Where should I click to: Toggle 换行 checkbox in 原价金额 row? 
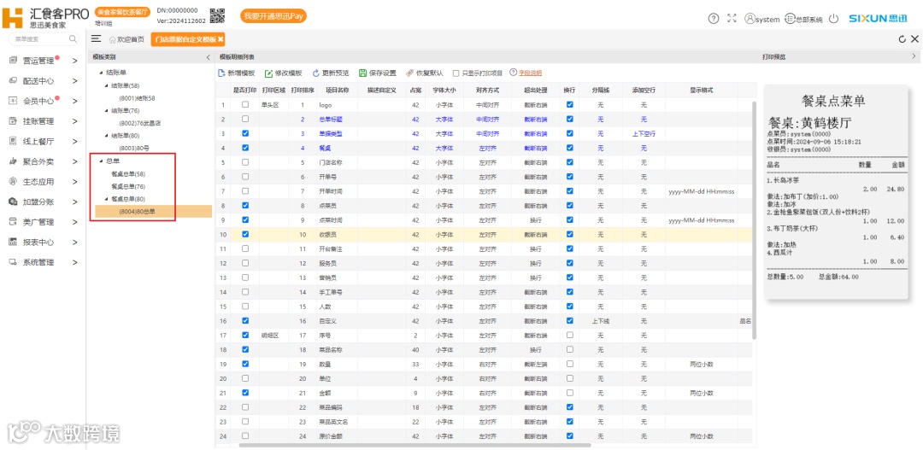tap(569, 435)
